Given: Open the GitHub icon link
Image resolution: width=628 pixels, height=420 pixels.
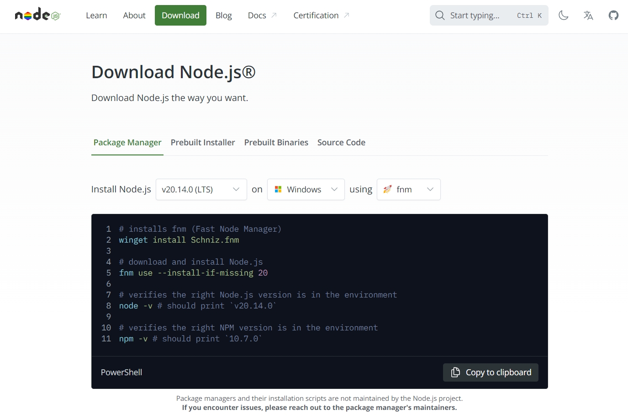Looking at the screenshot, I should click(613, 16).
